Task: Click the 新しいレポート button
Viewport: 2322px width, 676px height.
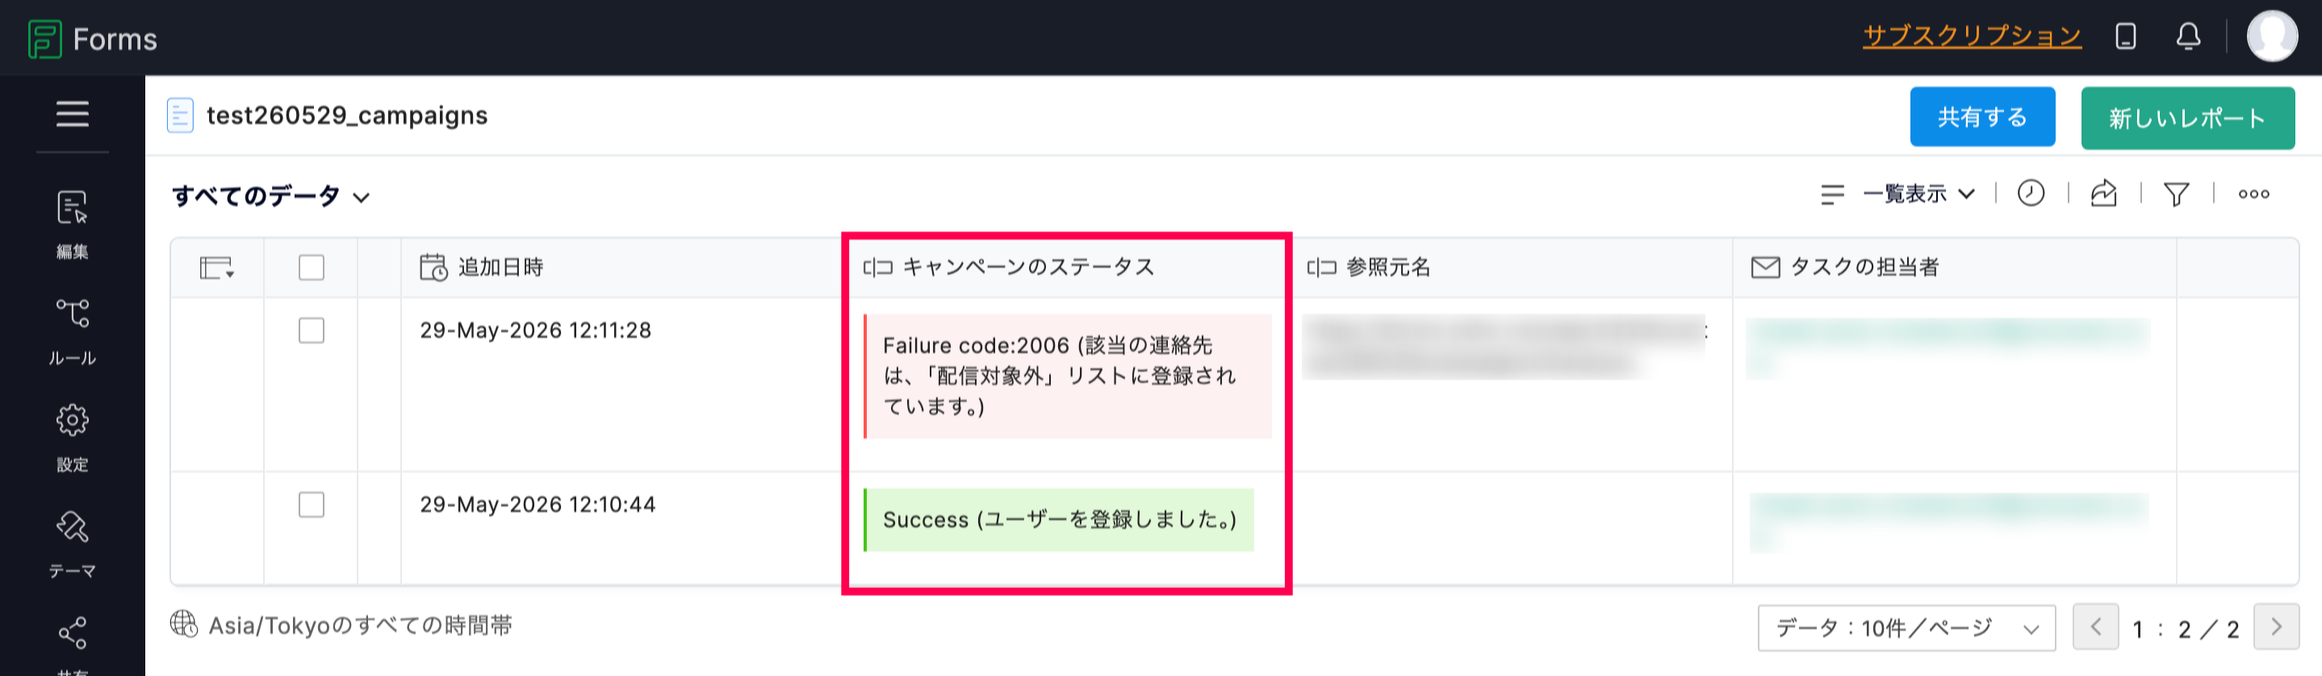Action: (x=2188, y=118)
